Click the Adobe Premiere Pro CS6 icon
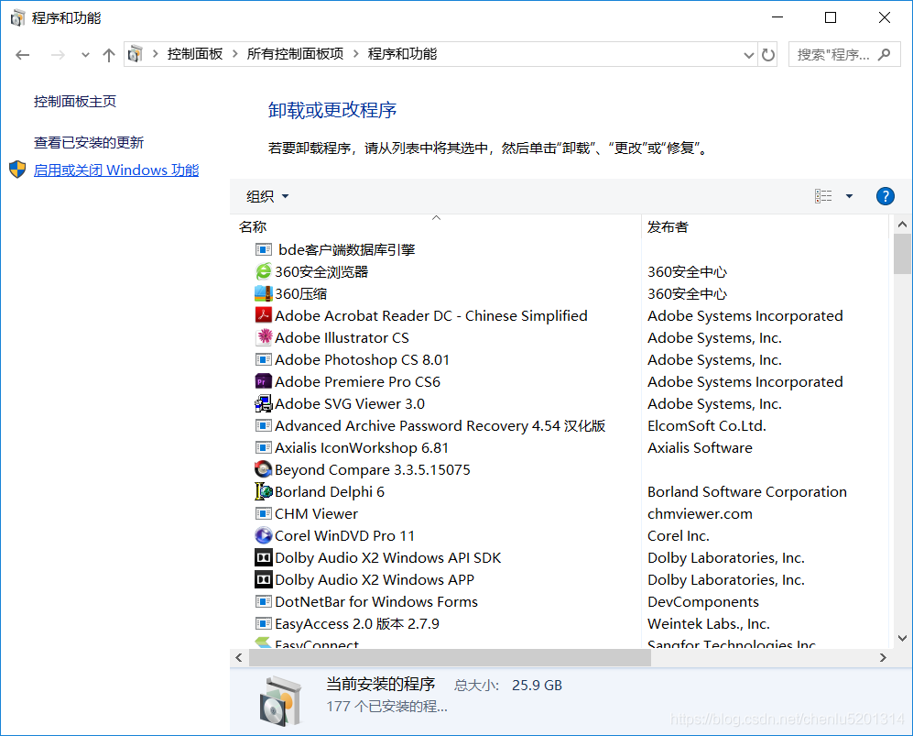This screenshot has height=736, width=913. (x=263, y=381)
